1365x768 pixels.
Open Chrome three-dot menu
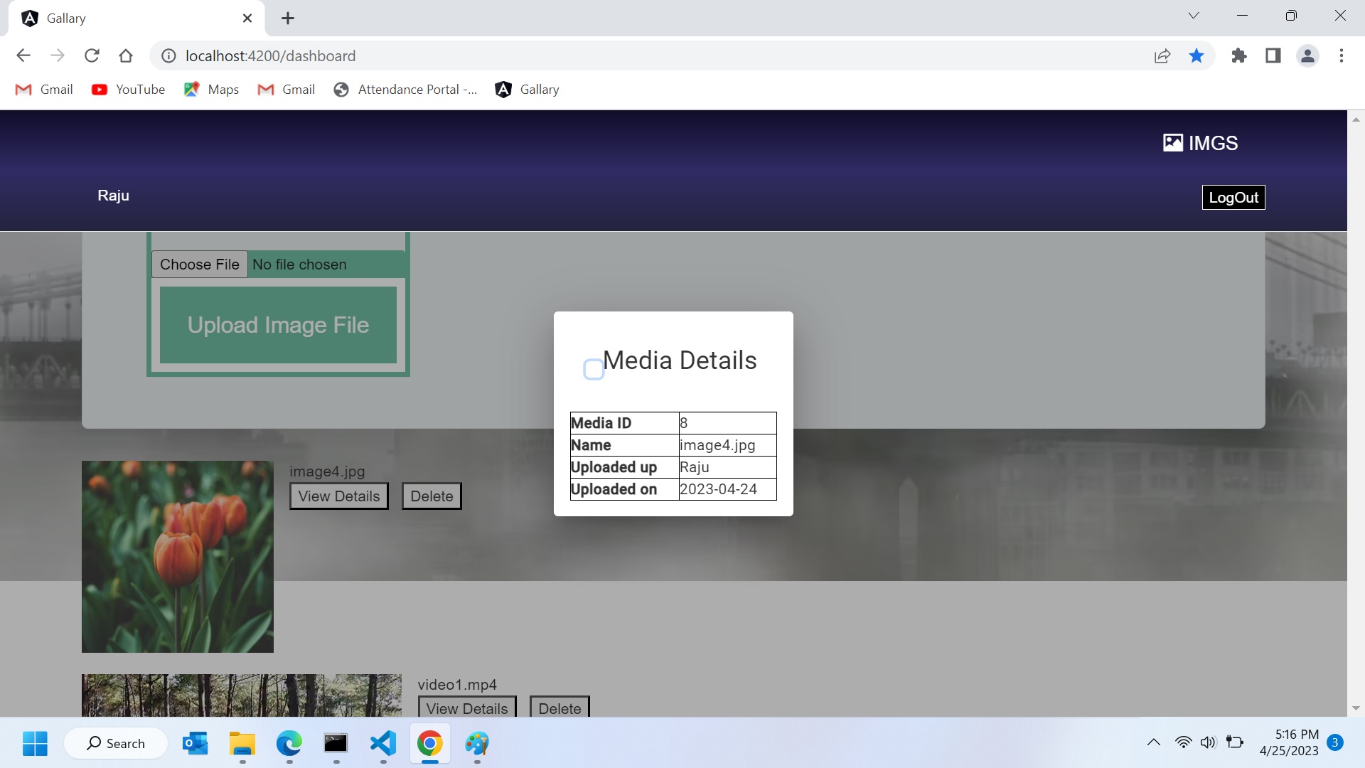1342,55
